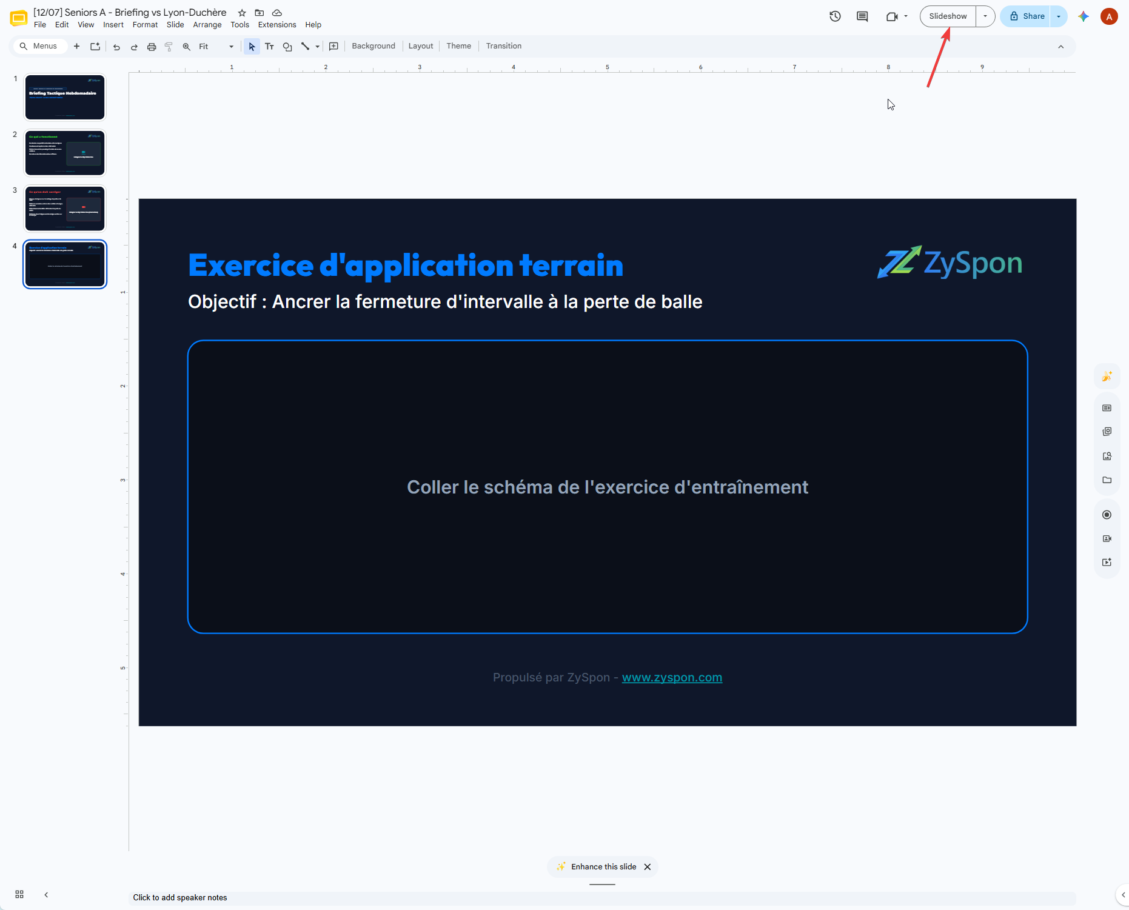Open the Tools menu
Screen dimensions: 1129x910
(x=240, y=25)
